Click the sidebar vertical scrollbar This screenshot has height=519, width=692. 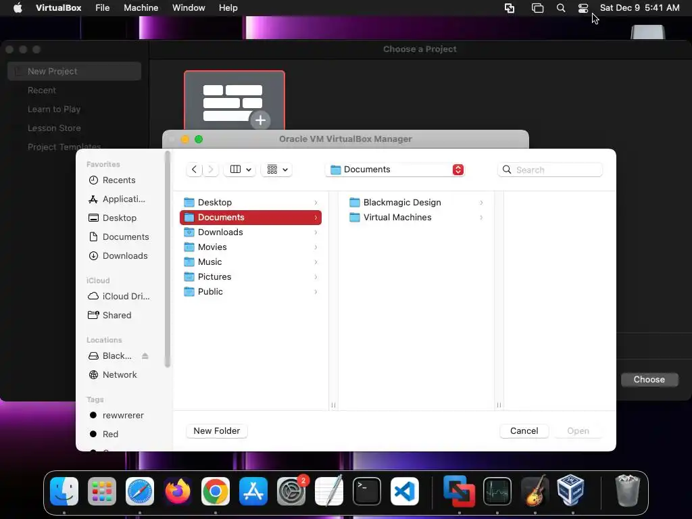pos(168,259)
